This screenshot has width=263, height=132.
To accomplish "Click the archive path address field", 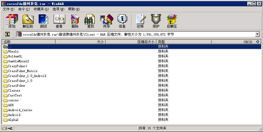I will click(x=136, y=34).
